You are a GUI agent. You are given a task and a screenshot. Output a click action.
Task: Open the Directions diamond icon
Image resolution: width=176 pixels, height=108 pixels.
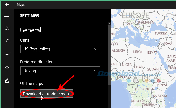click(x=7, y=55)
